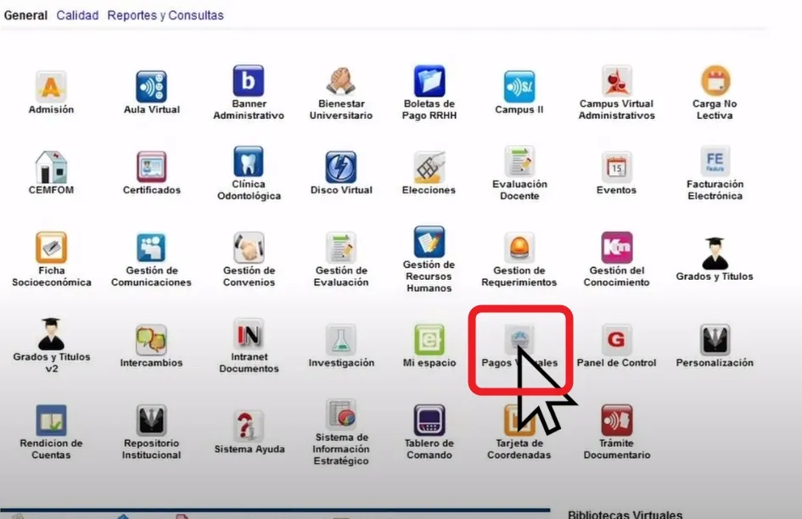
Task: Open the Investigación flask icon
Action: click(340, 339)
